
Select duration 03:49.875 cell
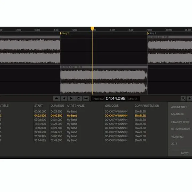click(x=56, y=132)
